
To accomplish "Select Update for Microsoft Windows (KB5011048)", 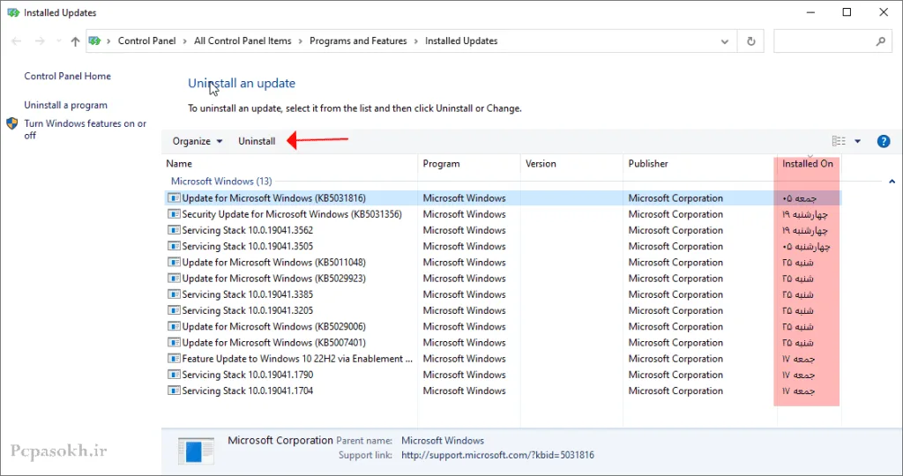I will 502,263.
